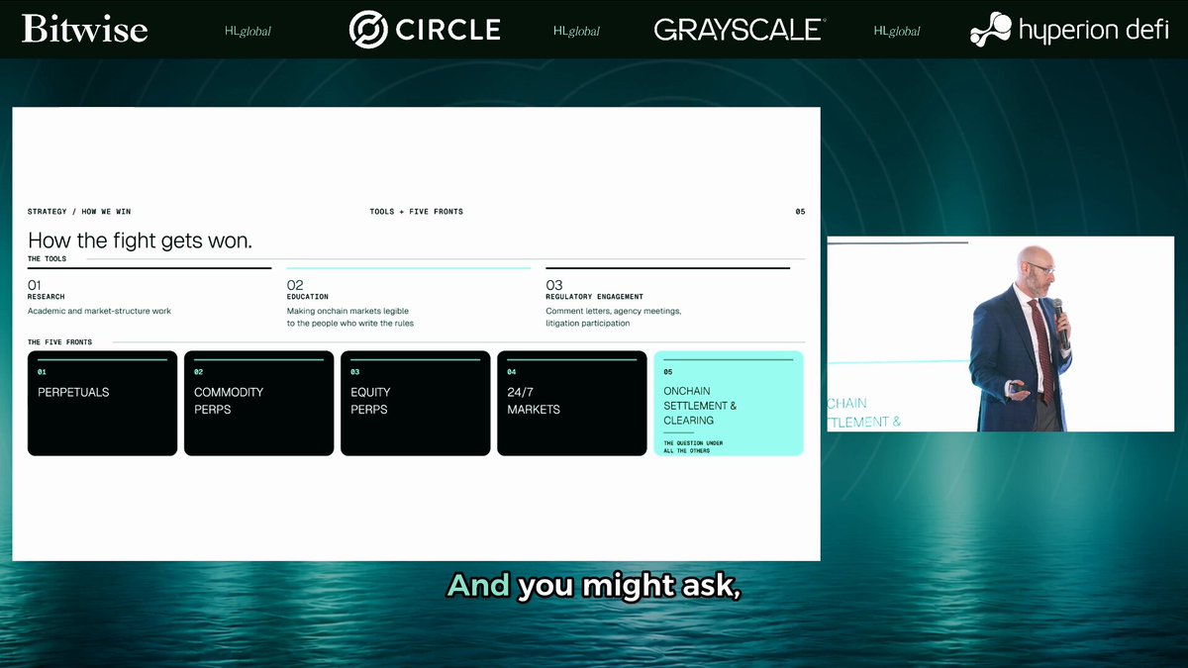Click the subtitle "And you might ask,"
This screenshot has height=668, width=1188.
pyautogui.click(x=594, y=586)
